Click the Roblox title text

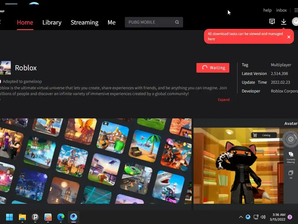(x=26, y=68)
